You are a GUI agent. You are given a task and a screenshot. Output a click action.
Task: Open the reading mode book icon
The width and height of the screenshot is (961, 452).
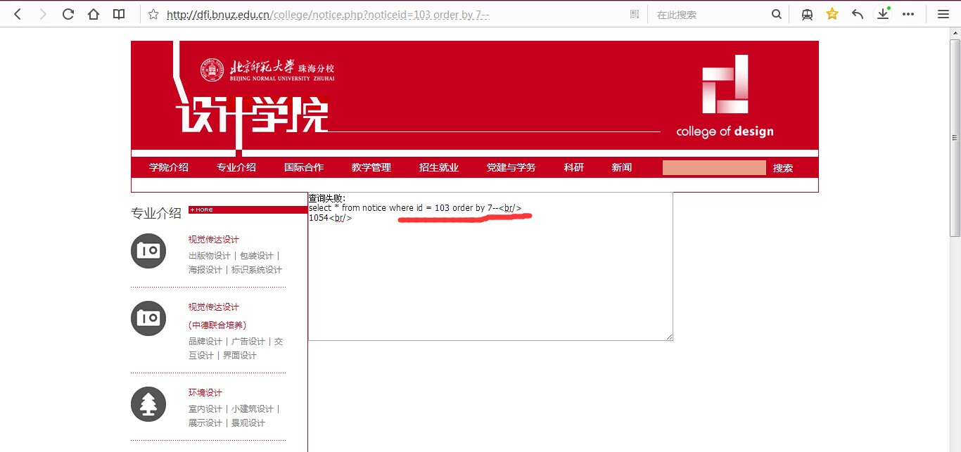click(119, 14)
